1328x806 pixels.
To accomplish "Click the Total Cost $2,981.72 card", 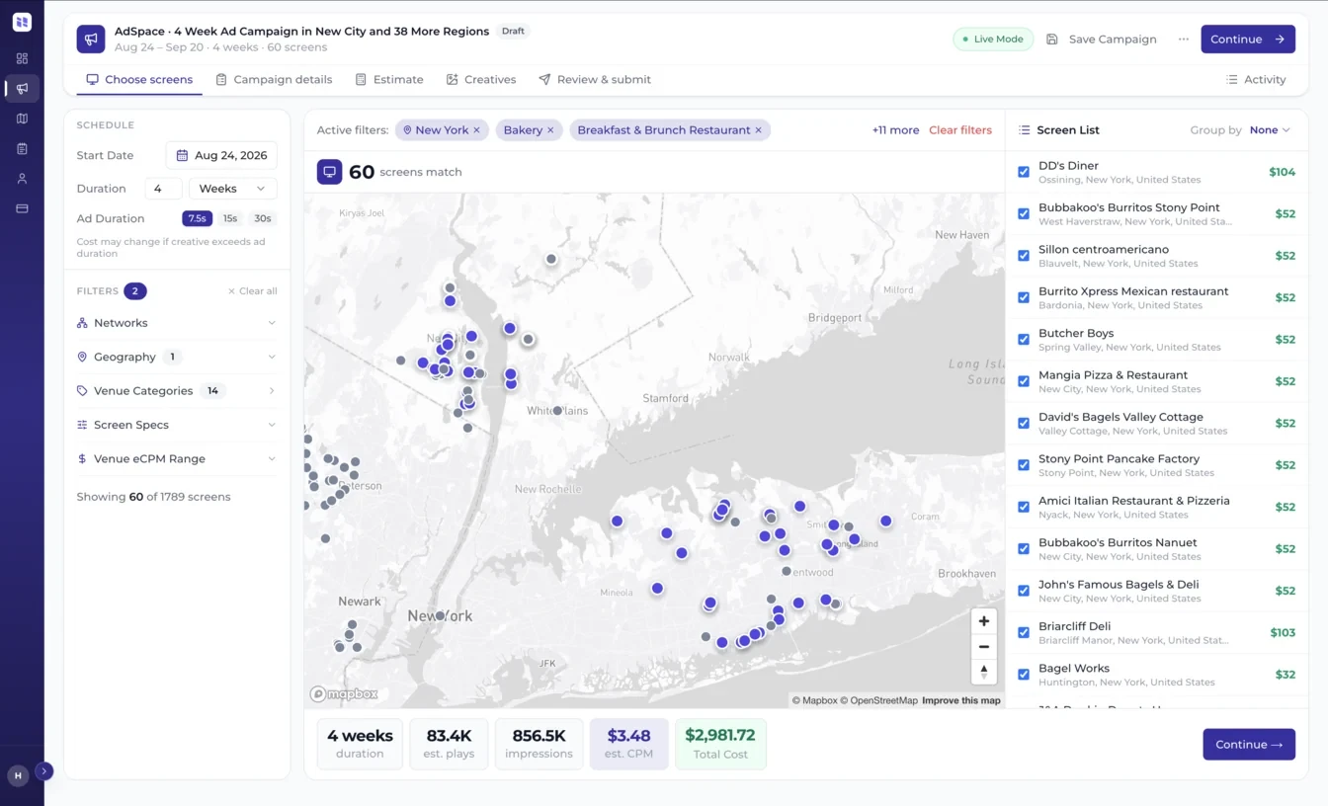I will (720, 744).
